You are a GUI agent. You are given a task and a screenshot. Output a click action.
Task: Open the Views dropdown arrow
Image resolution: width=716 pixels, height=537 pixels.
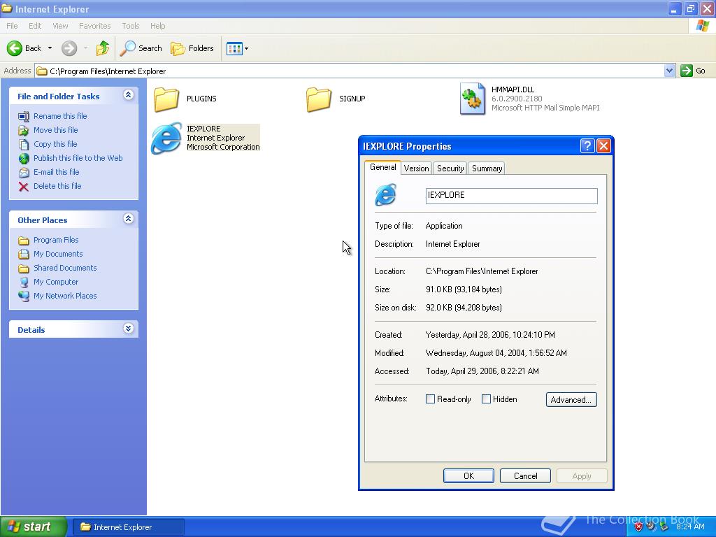247,48
